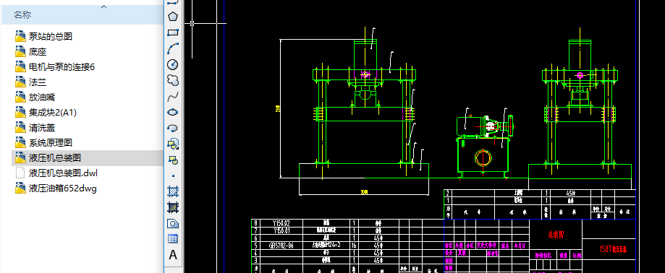This screenshot has height=273, width=665.
Task: Open the Make Block tool
Action: pyautogui.click(x=173, y=160)
